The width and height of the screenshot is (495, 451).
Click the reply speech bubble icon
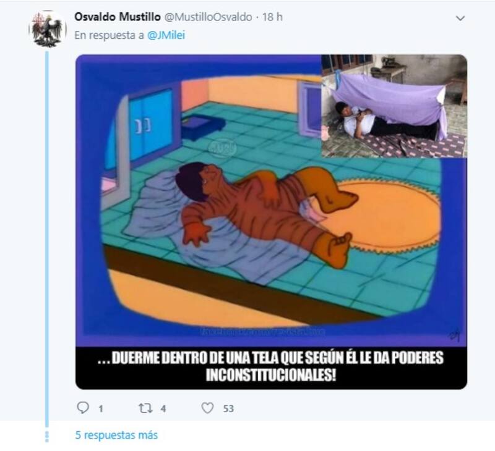83,408
